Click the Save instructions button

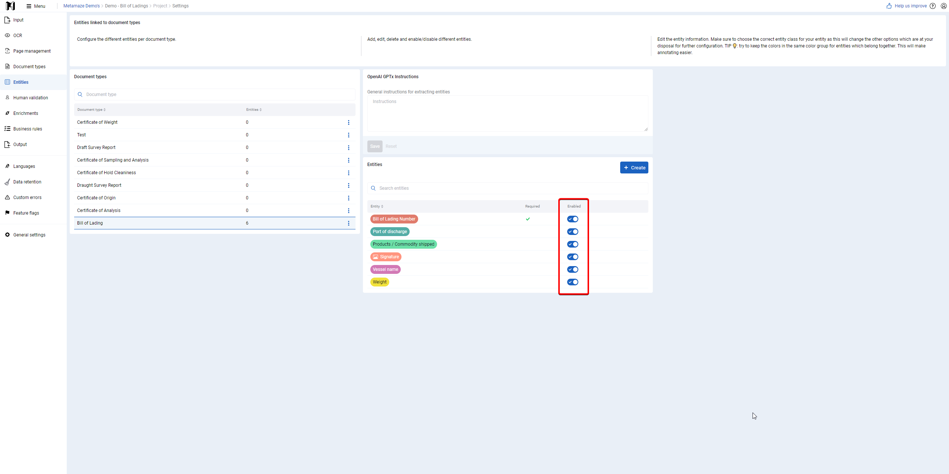tap(375, 146)
